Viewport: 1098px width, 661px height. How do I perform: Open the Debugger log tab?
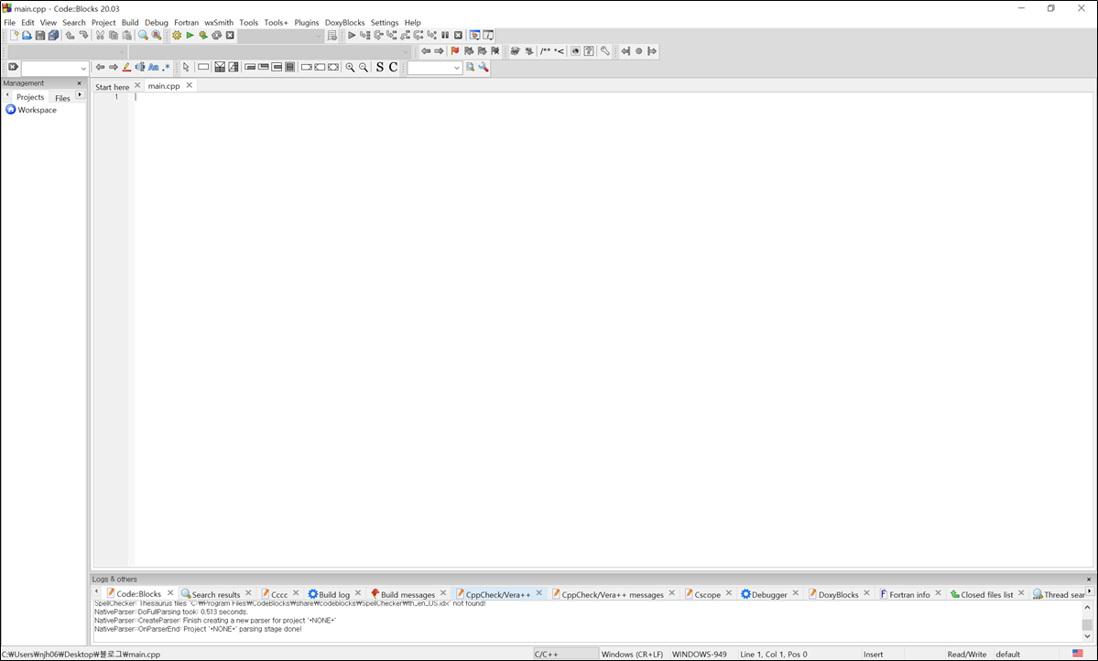pyautogui.click(x=769, y=594)
